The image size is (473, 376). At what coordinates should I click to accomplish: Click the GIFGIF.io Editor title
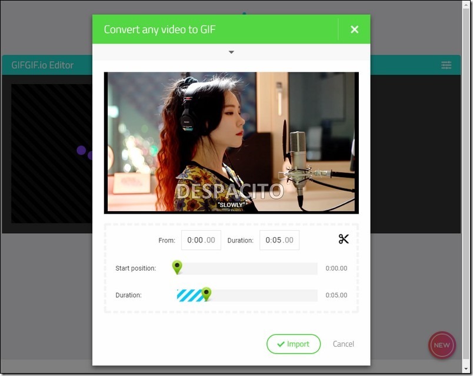point(42,65)
